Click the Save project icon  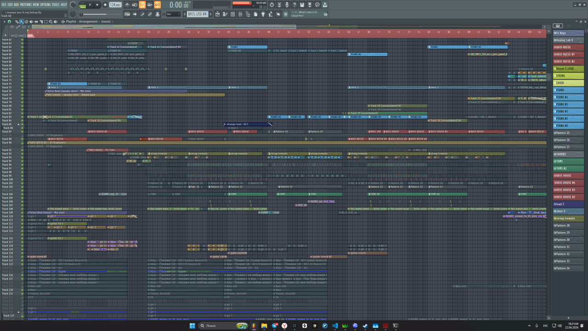coord(302,5)
